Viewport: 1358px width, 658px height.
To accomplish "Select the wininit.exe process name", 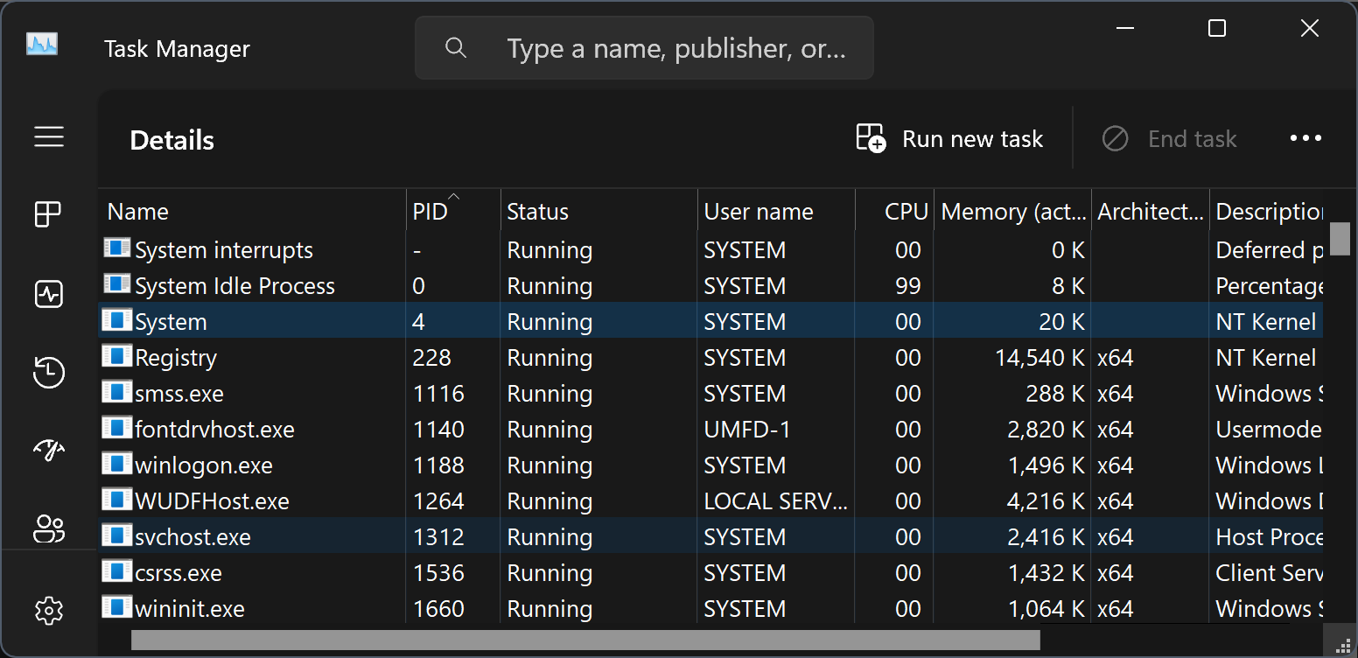I will point(190,609).
